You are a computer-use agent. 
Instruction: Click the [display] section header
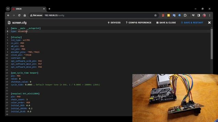(x=16, y=37)
